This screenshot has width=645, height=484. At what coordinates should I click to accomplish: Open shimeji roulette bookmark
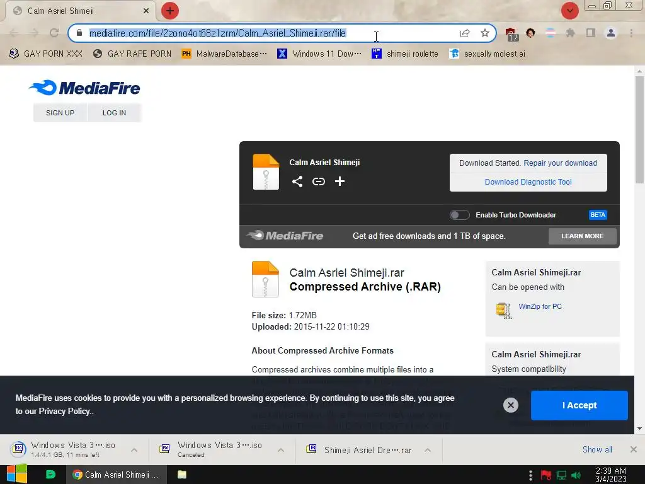(405, 54)
